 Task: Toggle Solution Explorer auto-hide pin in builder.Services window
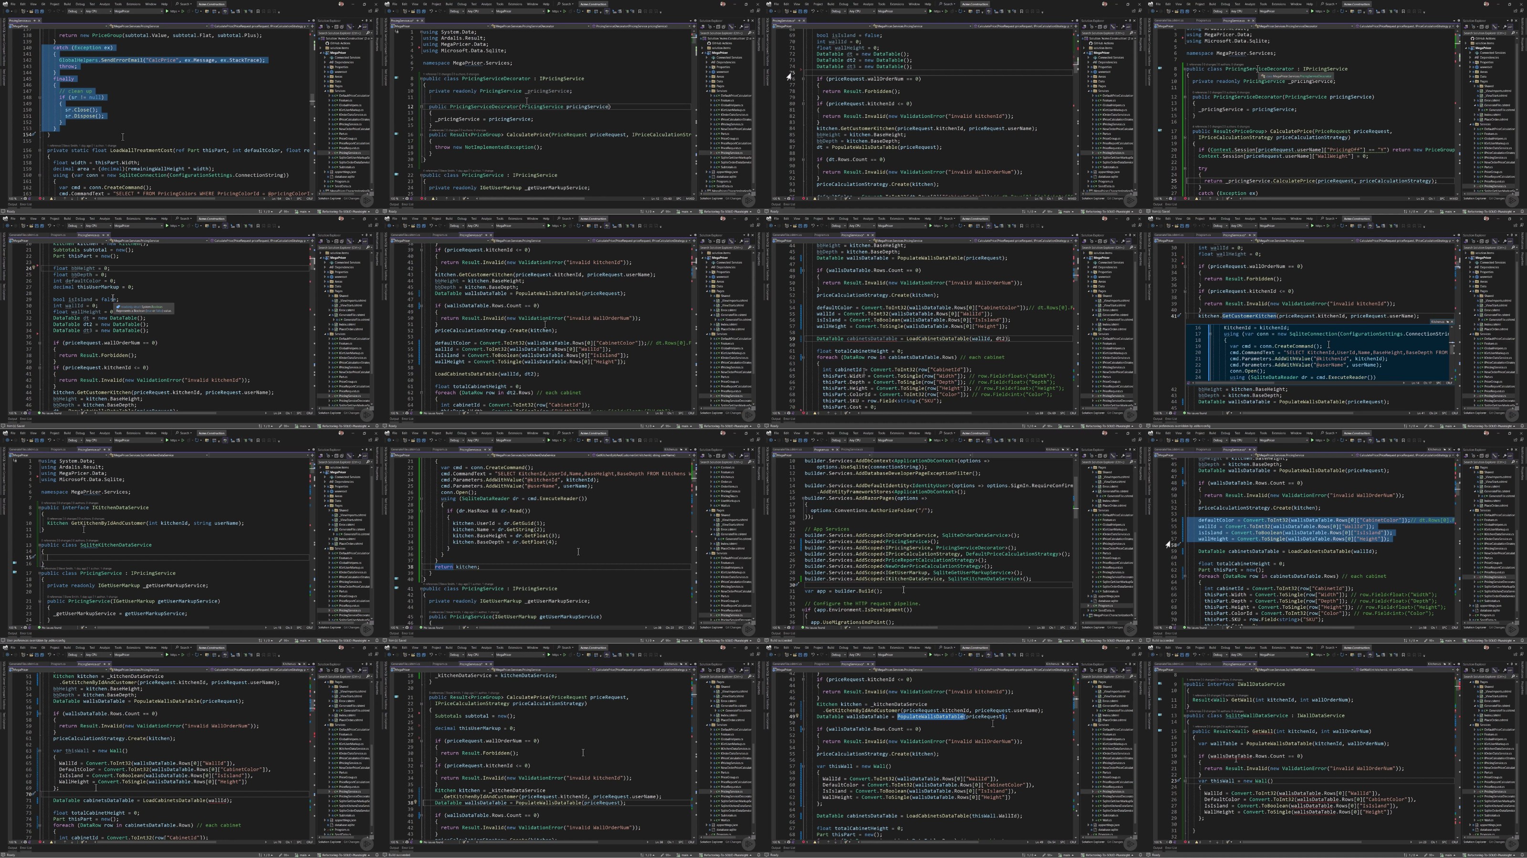click(1130, 449)
